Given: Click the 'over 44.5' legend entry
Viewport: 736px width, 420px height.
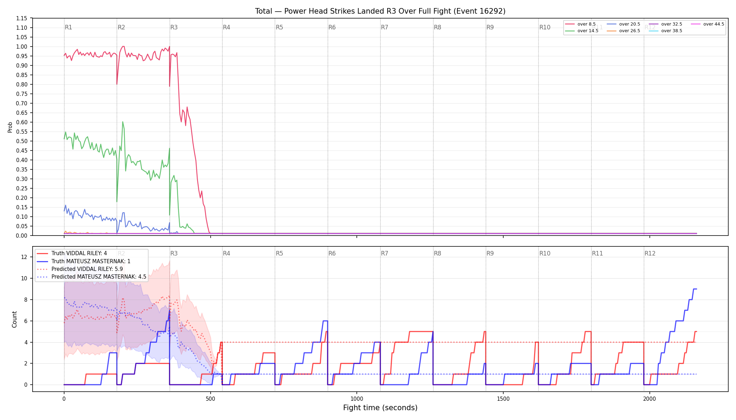Looking at the screenshot, I should (x=708, y=24).
